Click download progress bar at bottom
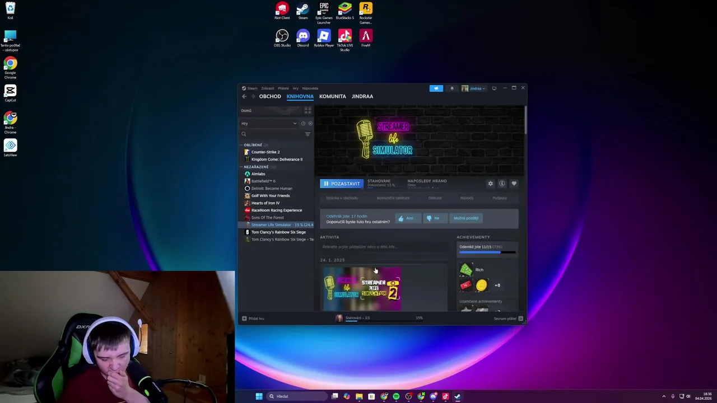717x403 pixels. pyautogui.click(x=384, y=322)
